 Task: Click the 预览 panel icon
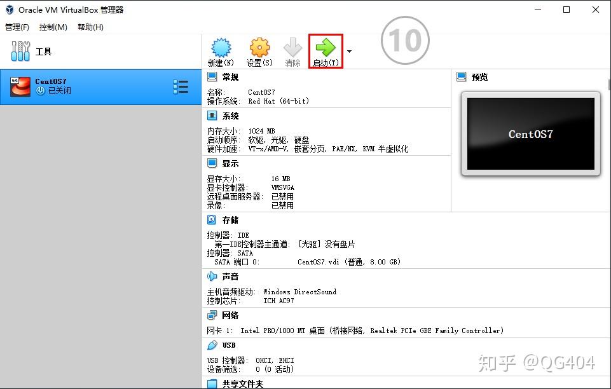coord(462,77)
